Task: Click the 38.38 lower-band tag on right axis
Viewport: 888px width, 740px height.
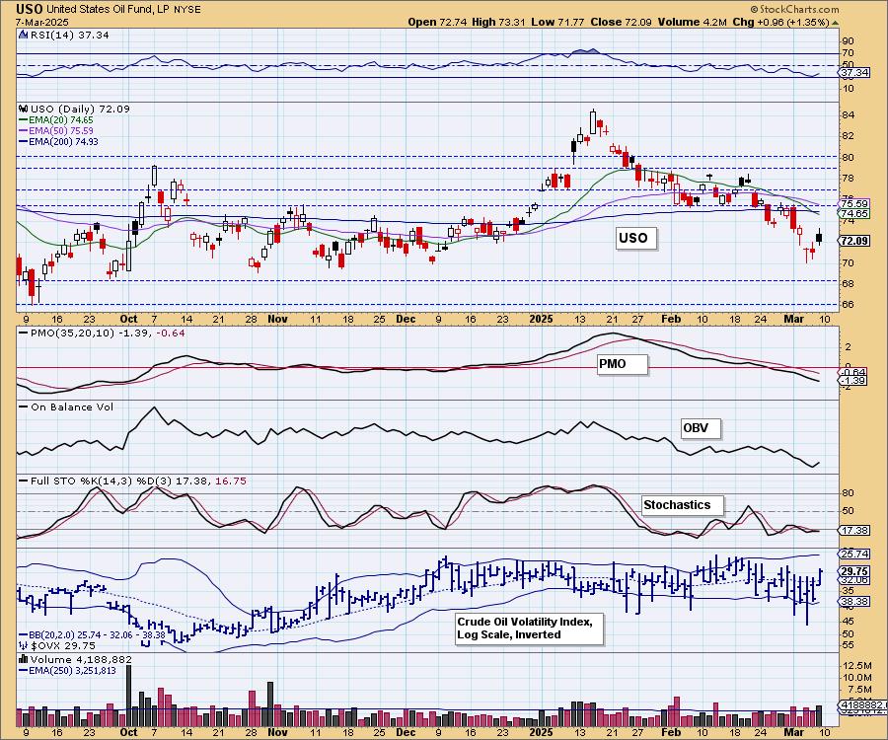Action: (854, 601)
